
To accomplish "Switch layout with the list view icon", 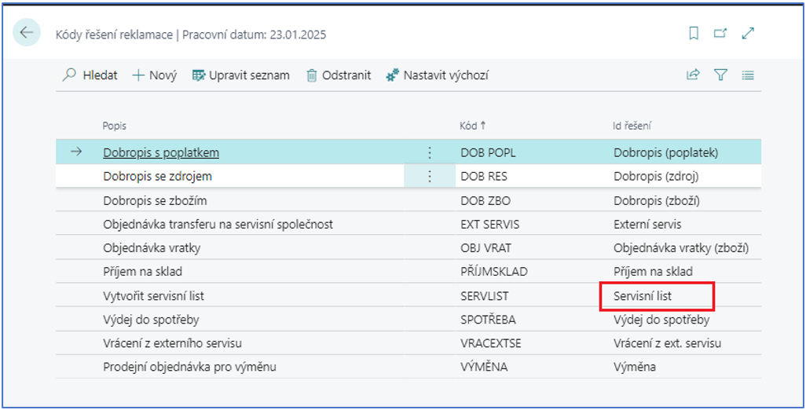I will pos(748,75).
